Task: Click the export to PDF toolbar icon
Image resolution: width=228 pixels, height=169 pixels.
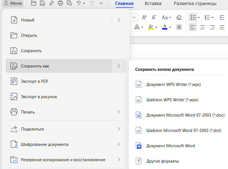Action: [x=51, y=3]
